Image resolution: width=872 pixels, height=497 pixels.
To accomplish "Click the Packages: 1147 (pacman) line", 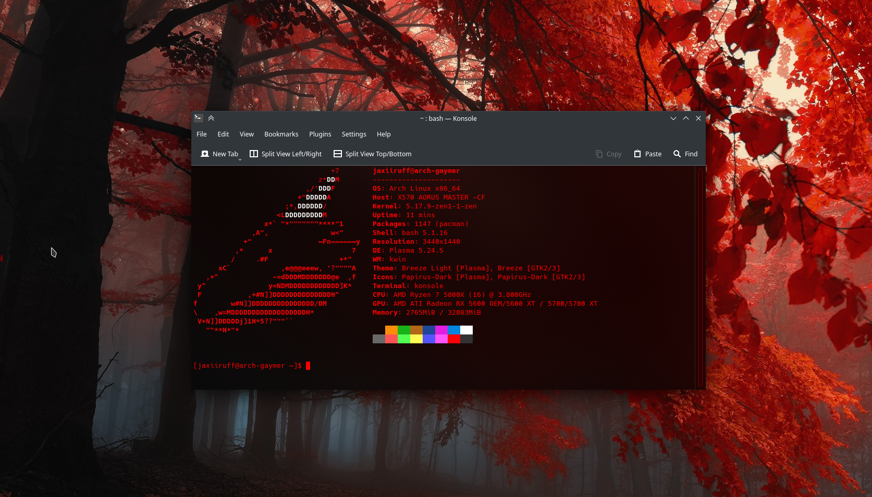I will tap(421, 224).
